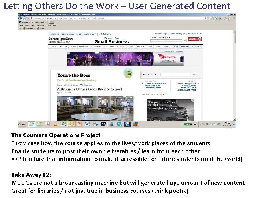
Task: Click the security shield taskbar icon
Action: [x=127, y=124]
